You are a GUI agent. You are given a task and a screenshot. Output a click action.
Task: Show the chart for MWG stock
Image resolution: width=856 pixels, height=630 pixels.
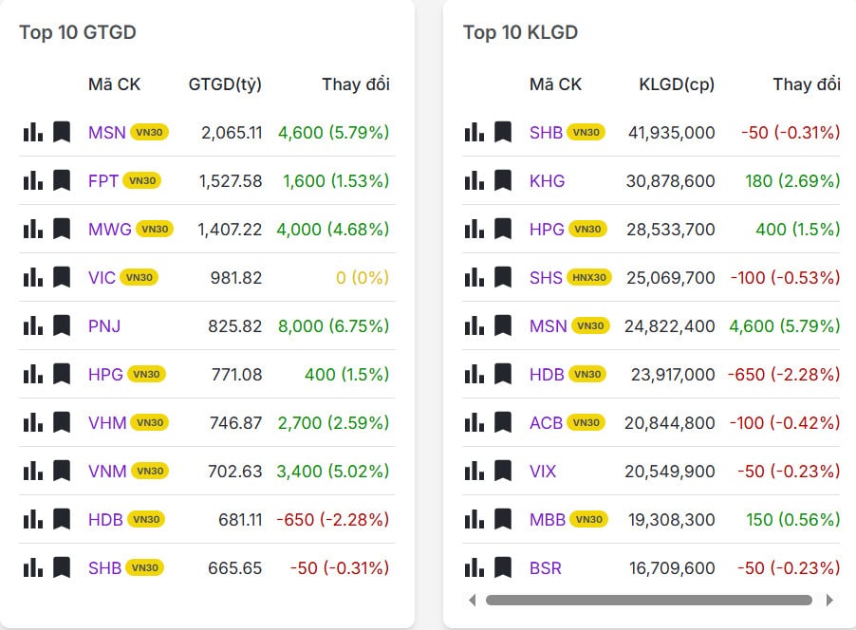32,229
